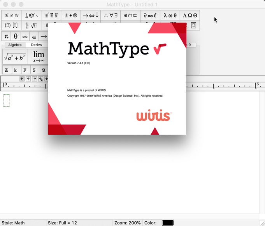This screenshot has height=226, width=265.
Task: Open the operator symbols palette (± • ⊗)
Action: point(71,15)
